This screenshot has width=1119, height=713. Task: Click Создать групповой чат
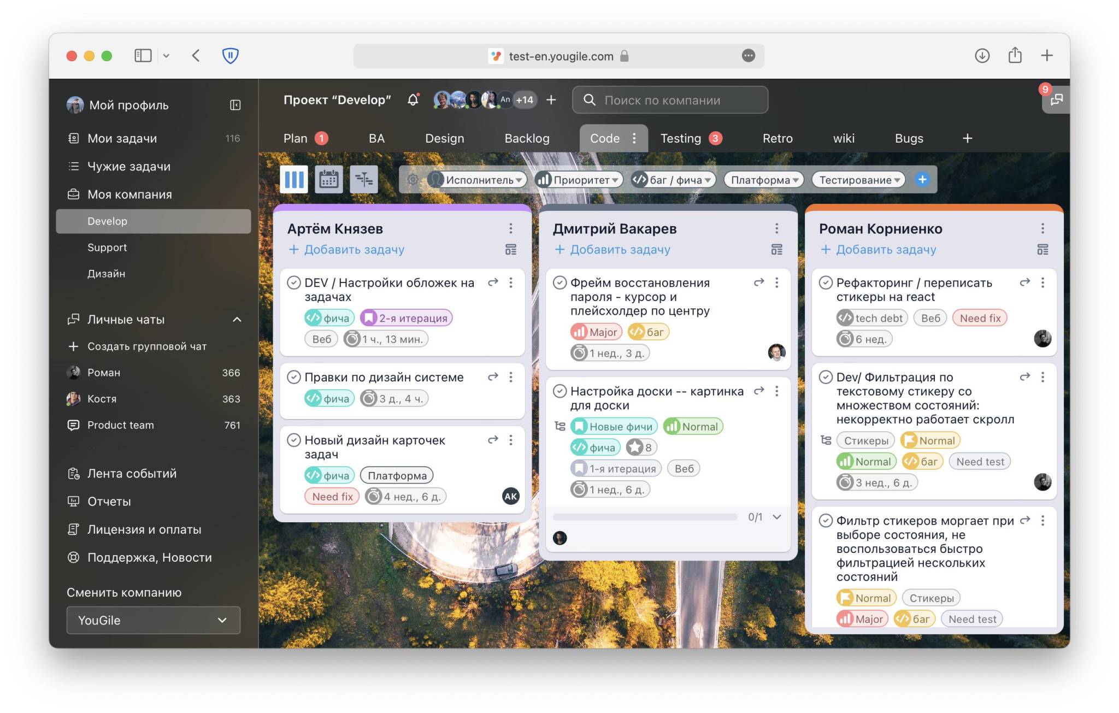click(146, 346)
